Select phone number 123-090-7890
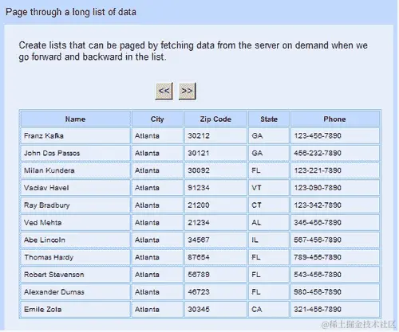Screen dimensions: 399x332 pyautogui.click(x=335, y=188)
